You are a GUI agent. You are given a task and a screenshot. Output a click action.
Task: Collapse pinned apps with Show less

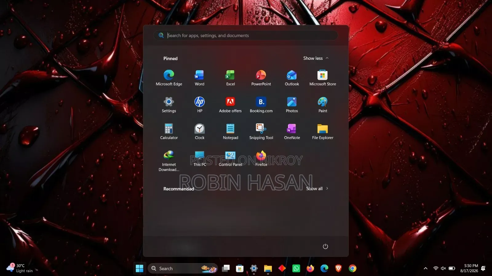[316, 58]
